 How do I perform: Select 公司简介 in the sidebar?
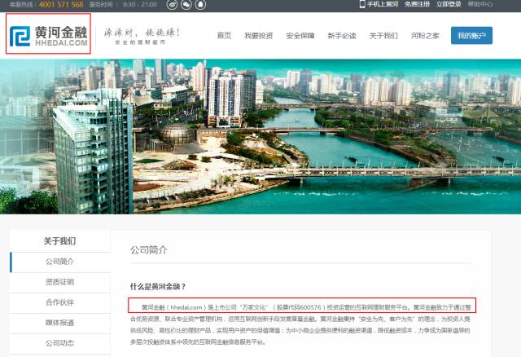coord(59,262)
